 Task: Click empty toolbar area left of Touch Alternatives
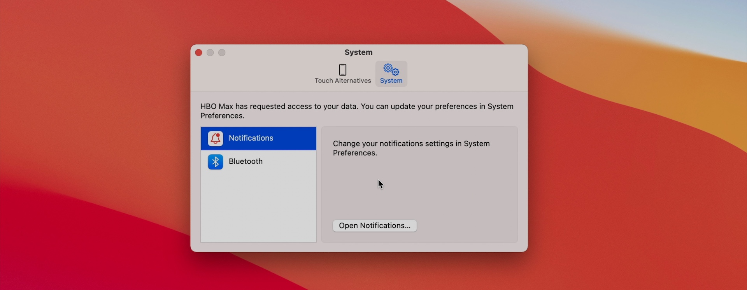(253, 74)
